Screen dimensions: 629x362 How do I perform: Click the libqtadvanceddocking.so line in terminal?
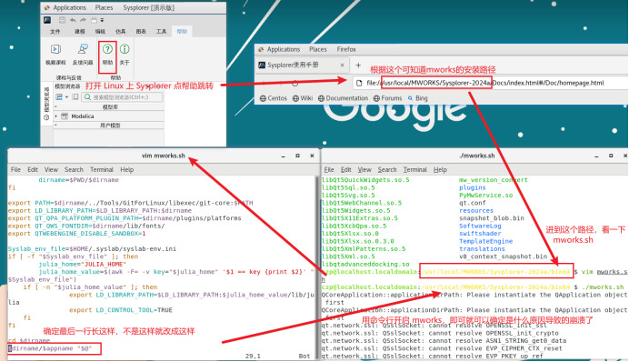[365, 264]
